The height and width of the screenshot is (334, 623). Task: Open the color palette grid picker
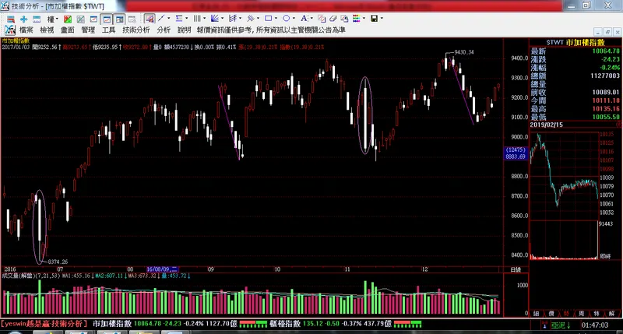[356, 18]
